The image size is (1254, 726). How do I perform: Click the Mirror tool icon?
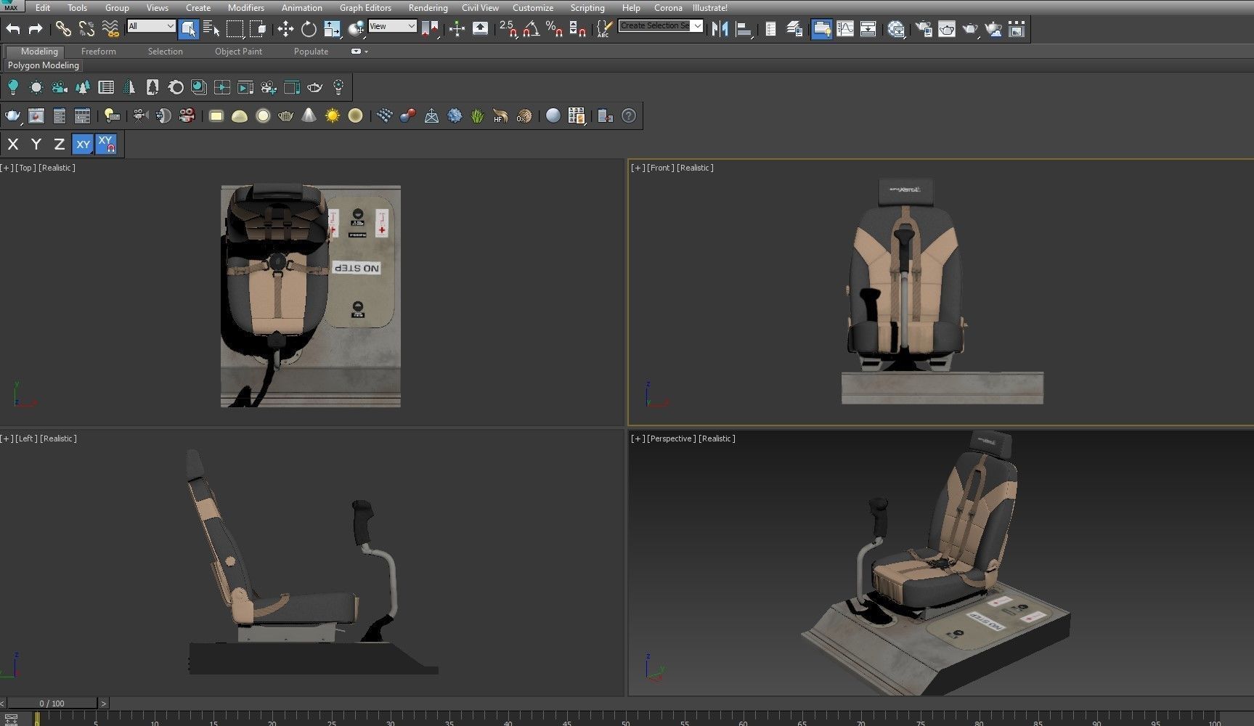(x=720, y=29)
